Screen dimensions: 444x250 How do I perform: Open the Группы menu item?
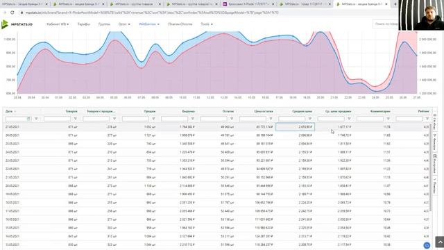pyautogui.click(x=104, y=24)
